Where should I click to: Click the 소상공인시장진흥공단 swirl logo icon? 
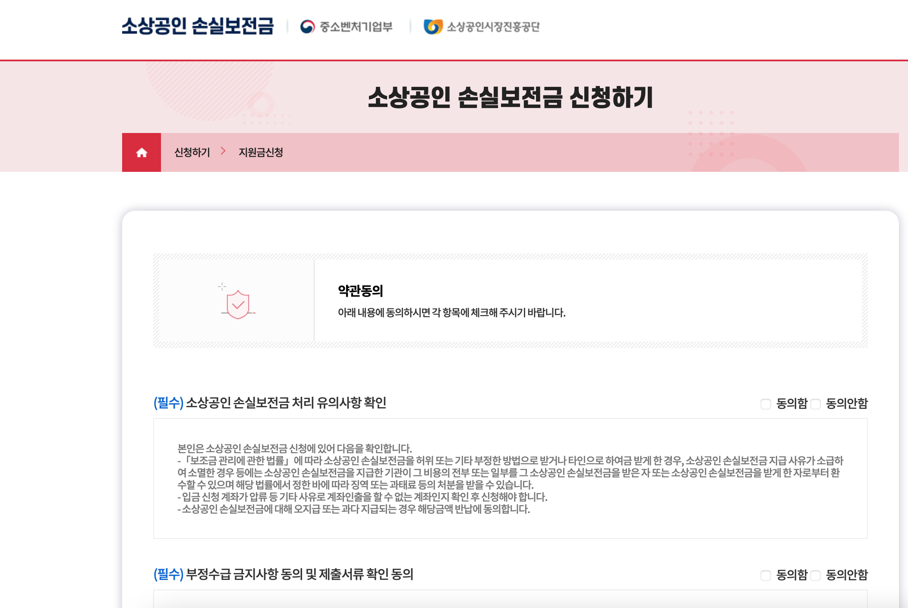432,27
